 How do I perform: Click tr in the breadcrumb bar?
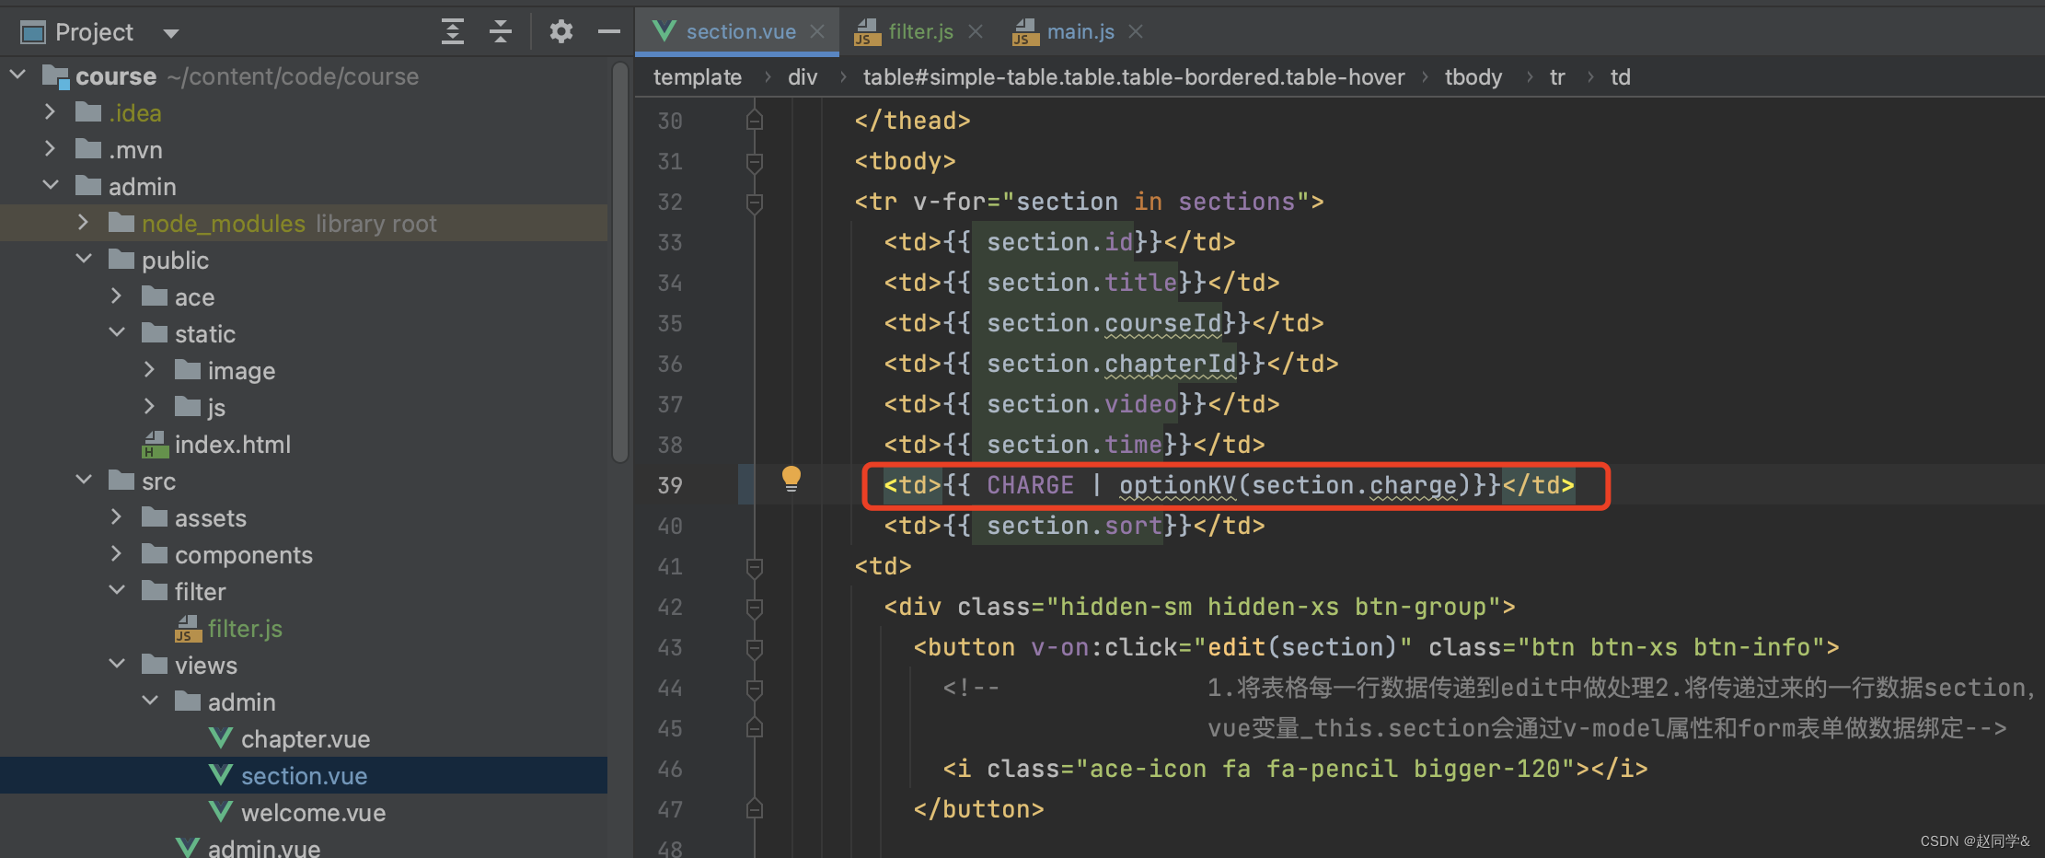pos(1557,77)
